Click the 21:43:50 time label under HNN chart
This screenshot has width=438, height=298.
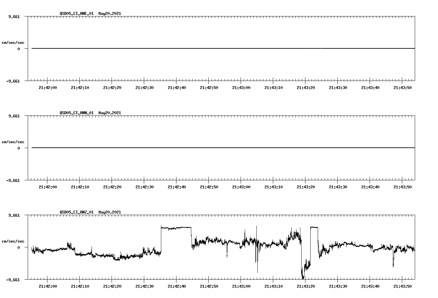(403, 187)
